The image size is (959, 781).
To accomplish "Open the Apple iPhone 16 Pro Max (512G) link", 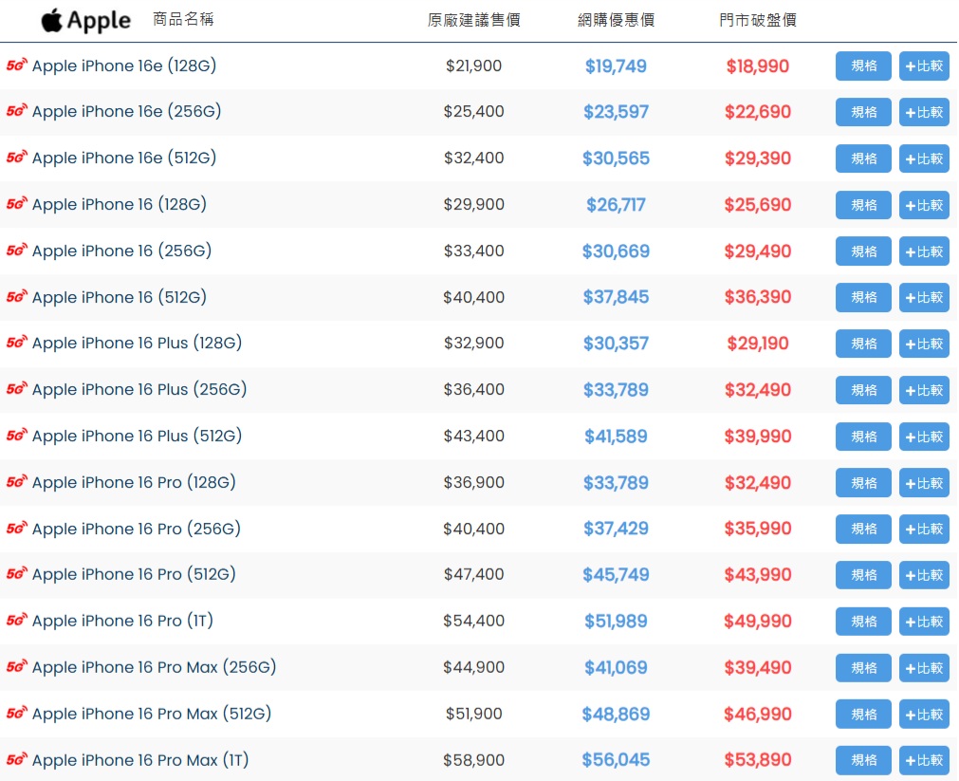I will [x=152, y=714].
